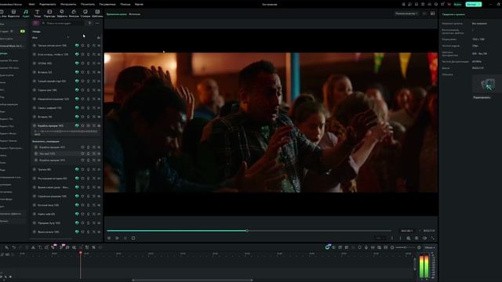
Task: Favorite the last visible track in audio list
Action: click(82, 232)
